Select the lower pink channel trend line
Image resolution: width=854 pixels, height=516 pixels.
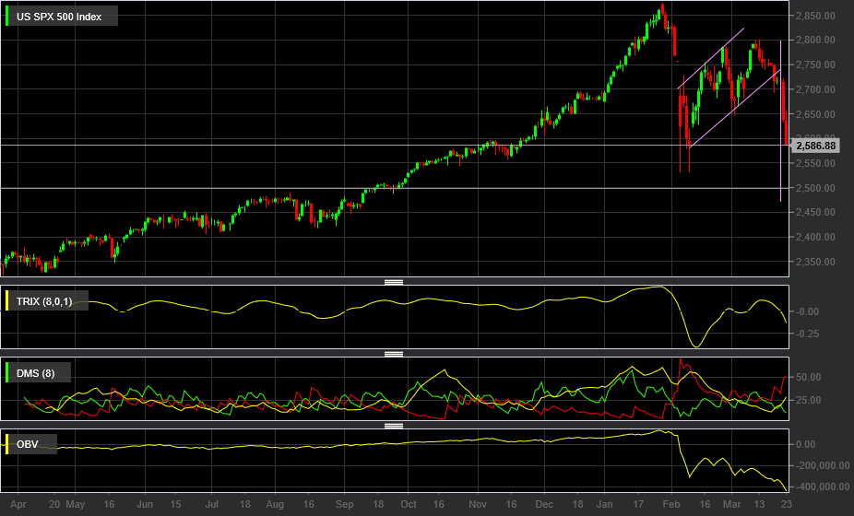[x=735, y=109]
